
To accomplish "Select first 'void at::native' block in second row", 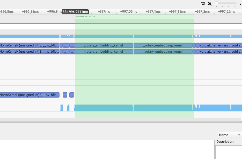I will click(215, 51).
